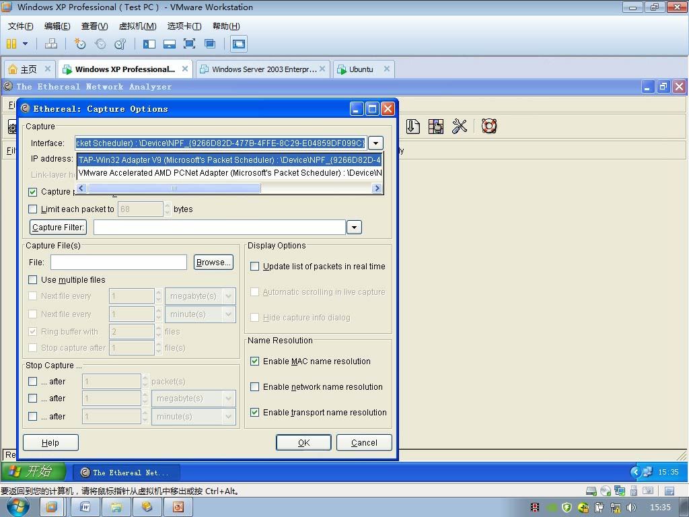Open the VMware message log icon
Viewport: 689px width, 517px height.
point(669,491)
